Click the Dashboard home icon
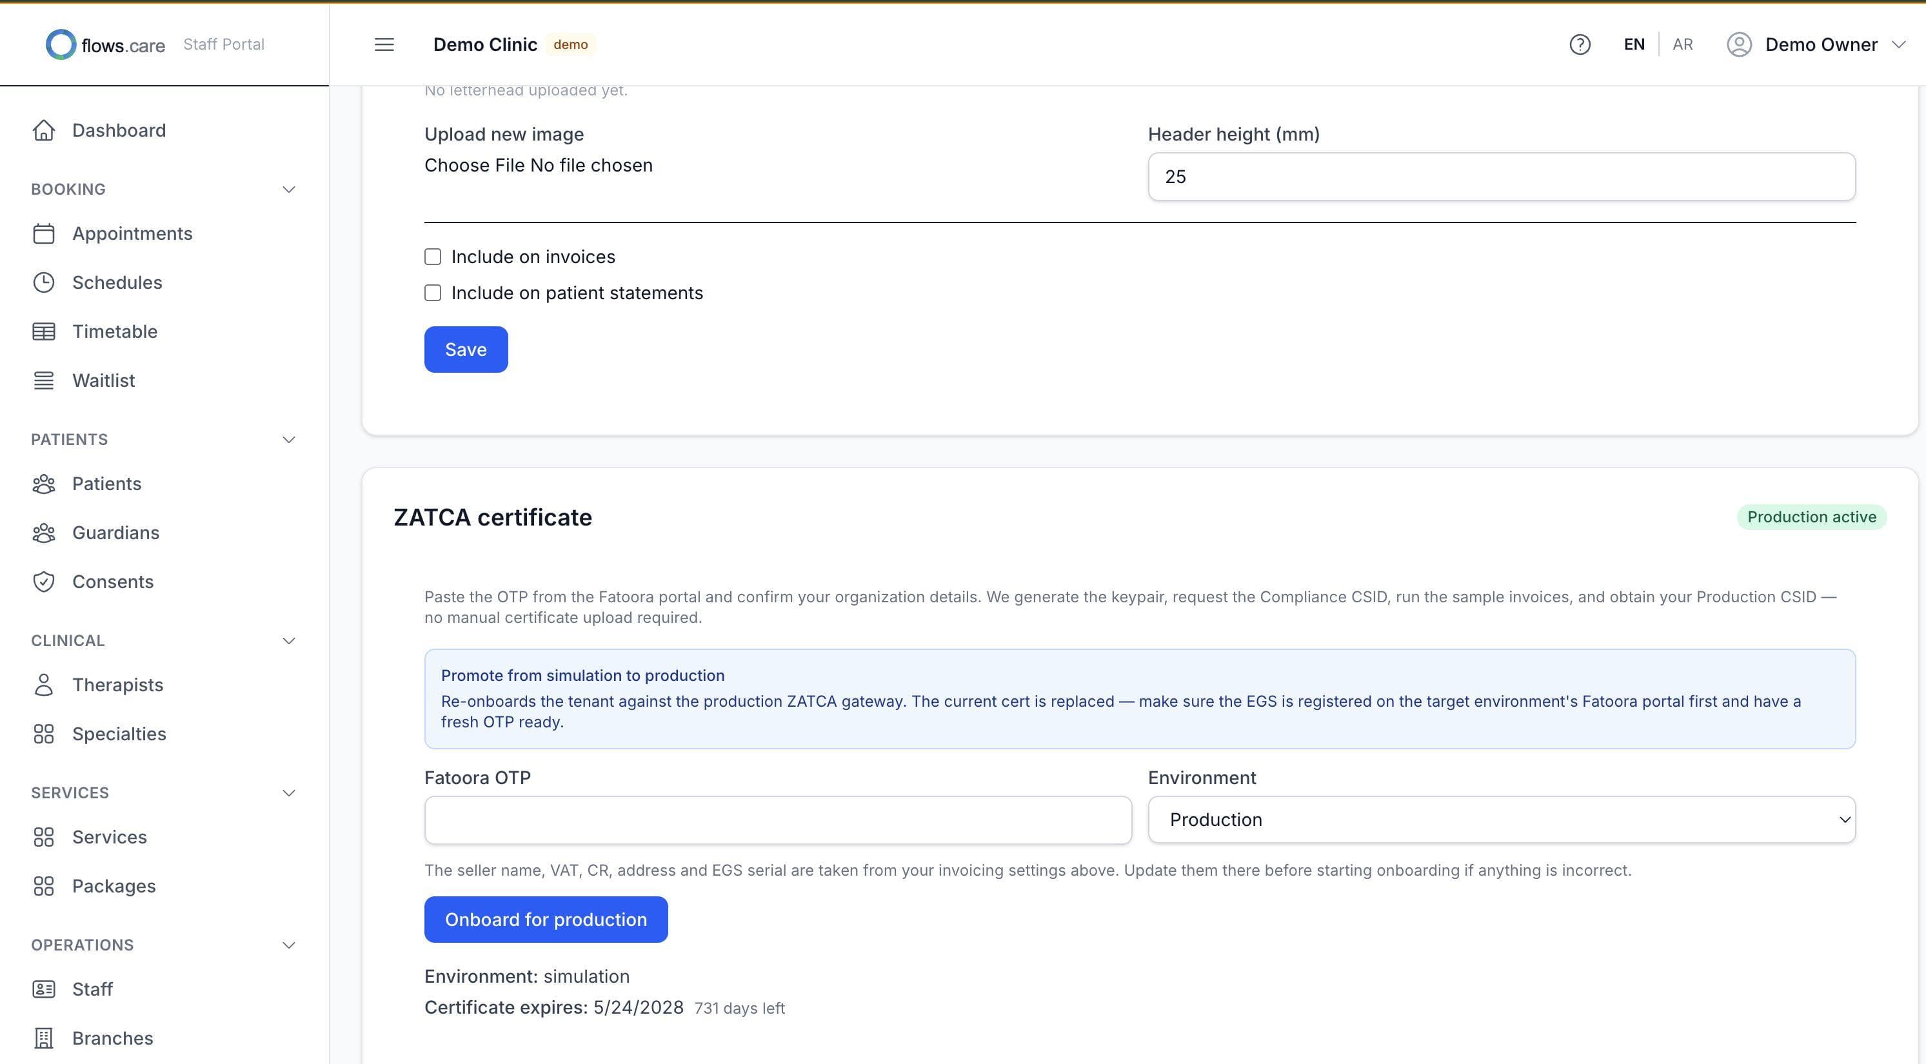This screenshot has width=1926, height=1064. [x=43, y=130]
